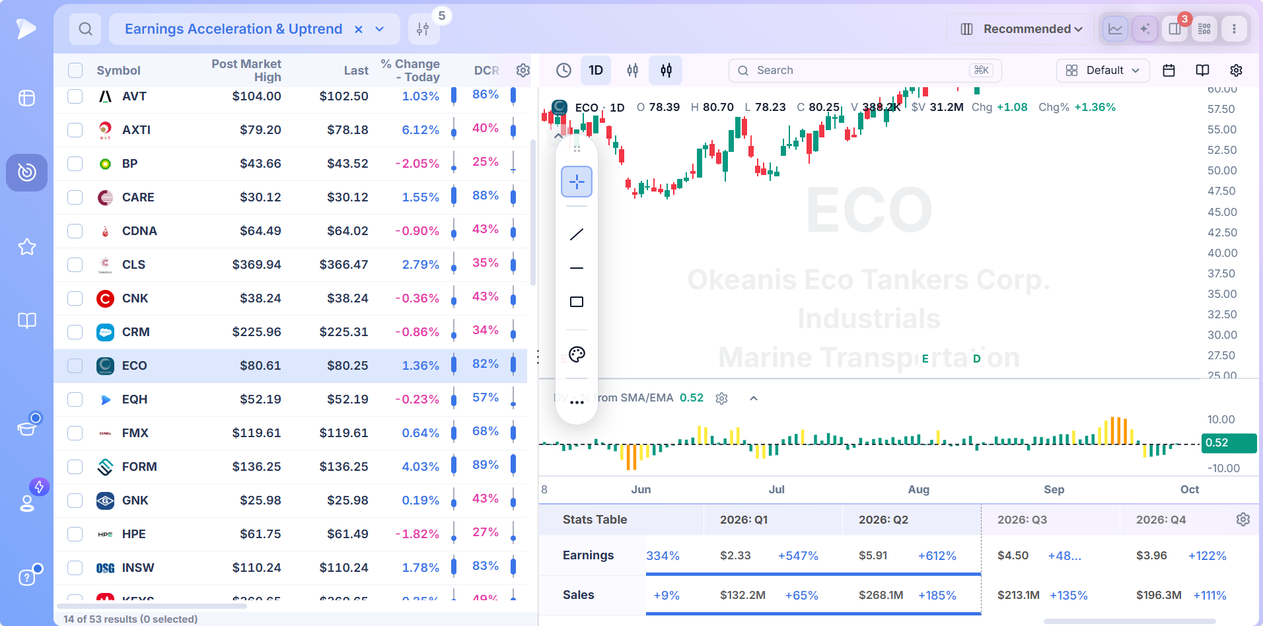The width and height of the screenshot is (1263, 626).
Task: Check the FORM row checkbox
Action: 75,467
